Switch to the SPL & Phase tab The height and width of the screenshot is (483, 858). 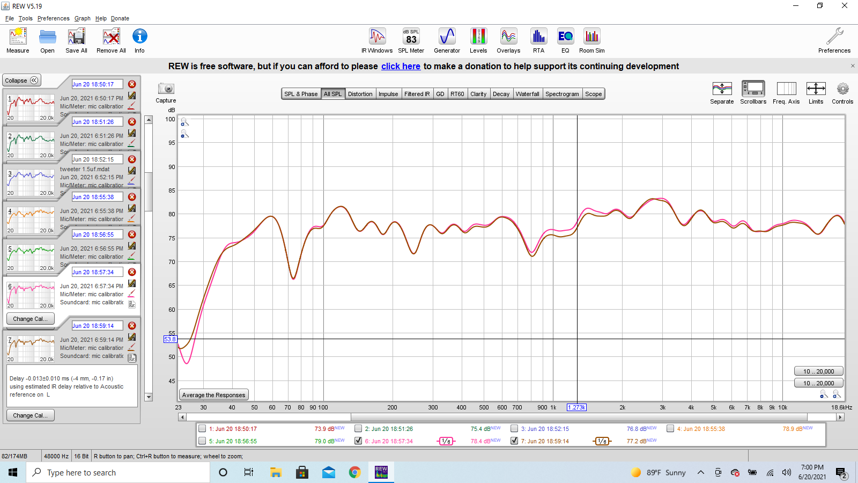(x=301, y=94)
